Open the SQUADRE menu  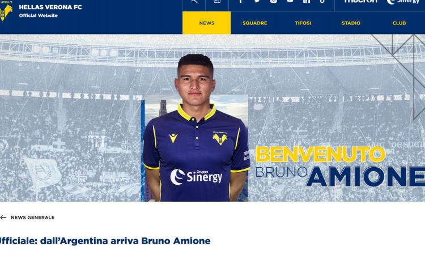coord(255,23)
